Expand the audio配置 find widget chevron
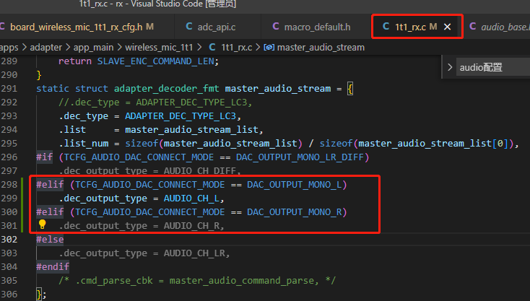Screen dimensions: 530x301 coord(450,67)
